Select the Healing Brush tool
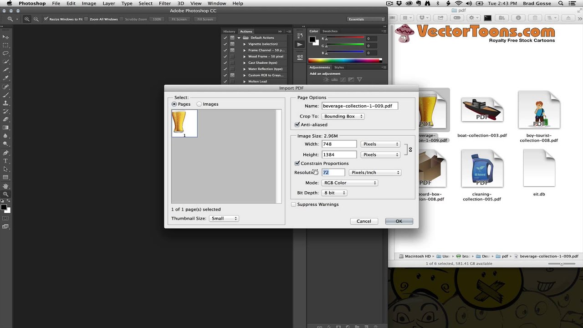 click(6, 87)
